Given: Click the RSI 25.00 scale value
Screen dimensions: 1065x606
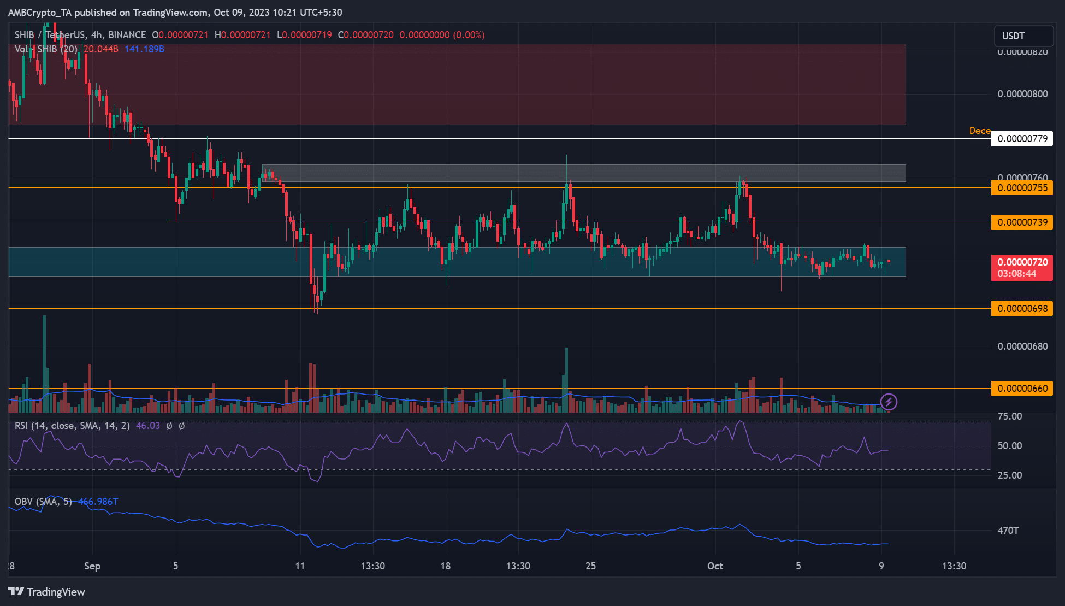Looking at the screenshot, I should click(1010, 475).
